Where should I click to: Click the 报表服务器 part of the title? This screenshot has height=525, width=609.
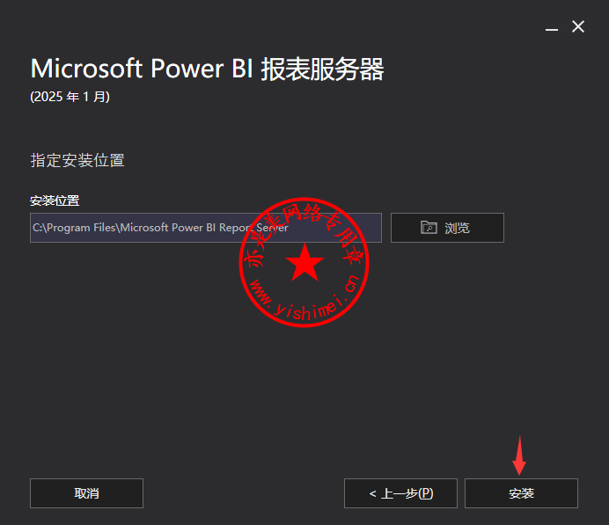(322, 69)
